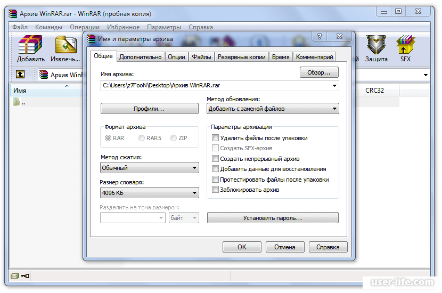This screenshot has width=442, height=293.
Task: Close the archive parameters dialog
Action: [339, 36]
